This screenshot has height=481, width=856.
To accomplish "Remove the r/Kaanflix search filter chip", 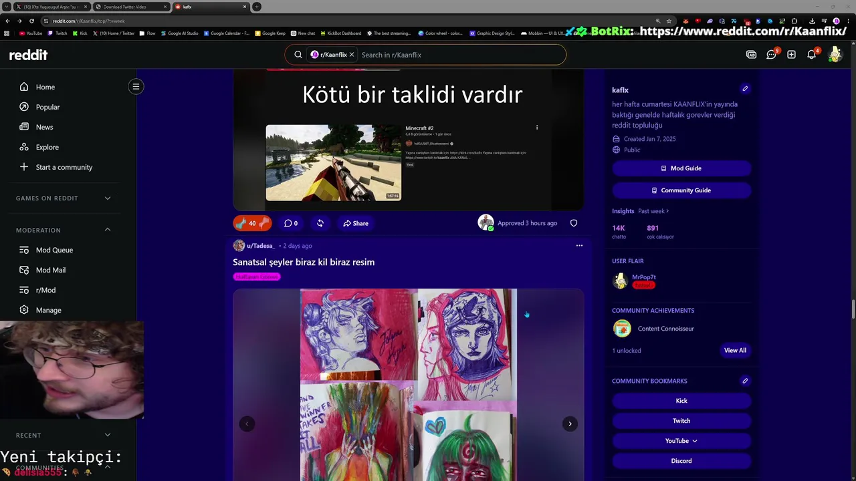I will tap(352, 55).
